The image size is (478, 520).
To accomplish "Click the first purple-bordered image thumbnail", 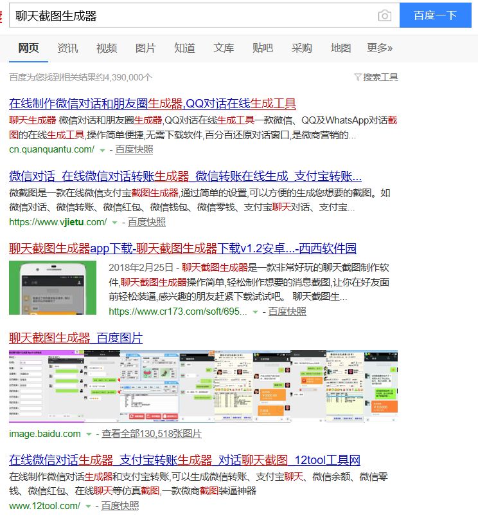I will coord(46,386).
